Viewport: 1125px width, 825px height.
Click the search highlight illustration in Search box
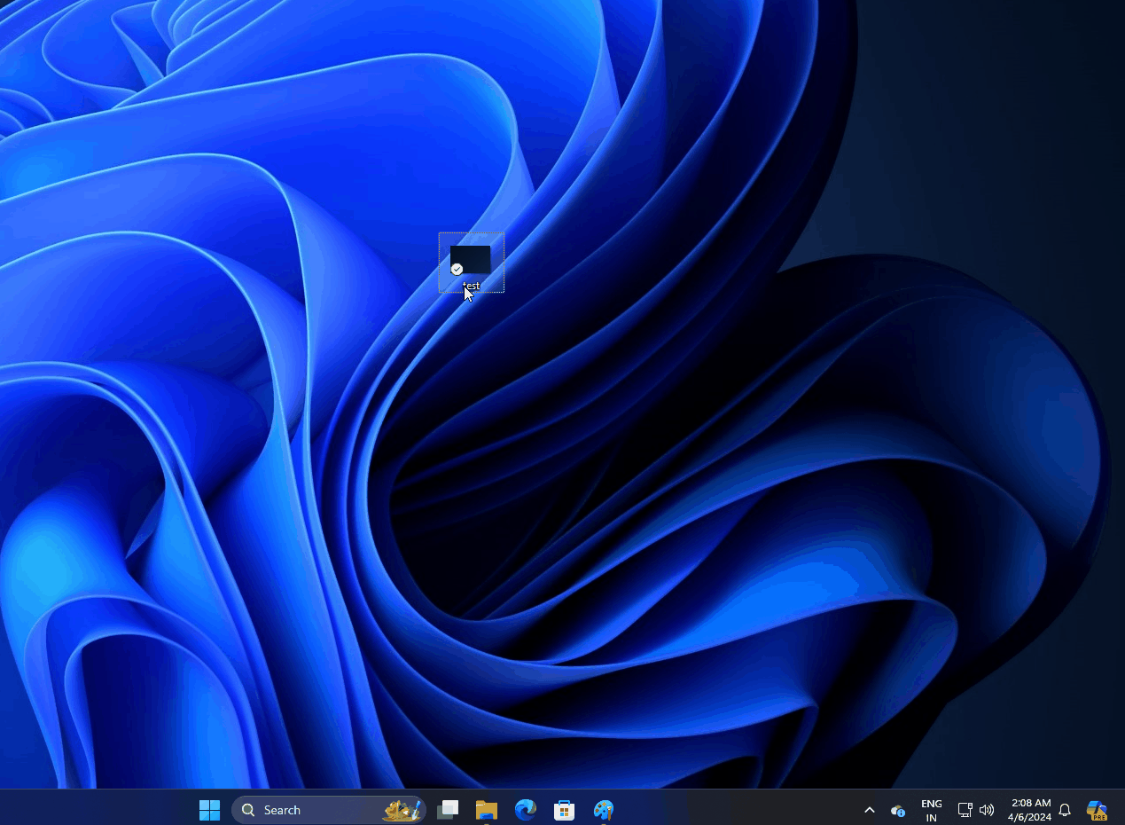coord(402,810)
